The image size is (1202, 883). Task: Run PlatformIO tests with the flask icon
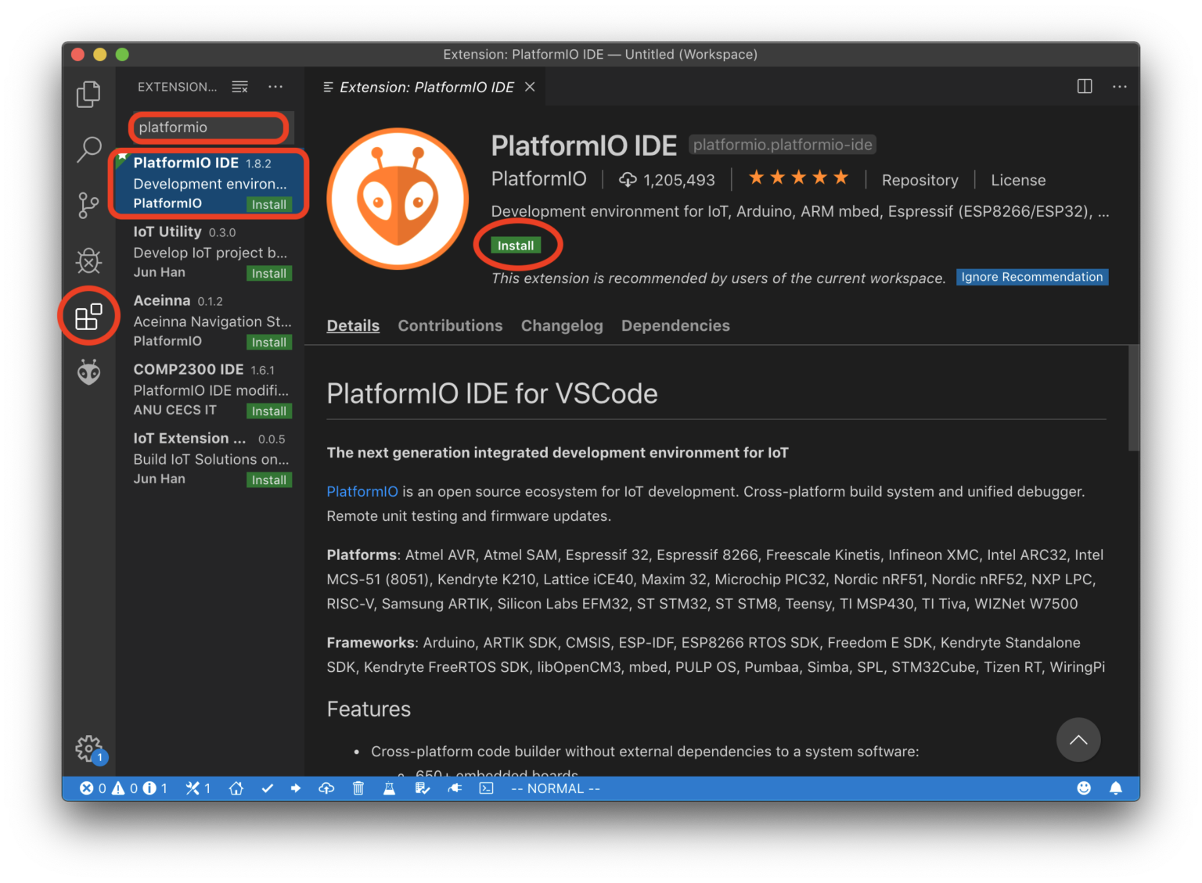coord(390,788)
